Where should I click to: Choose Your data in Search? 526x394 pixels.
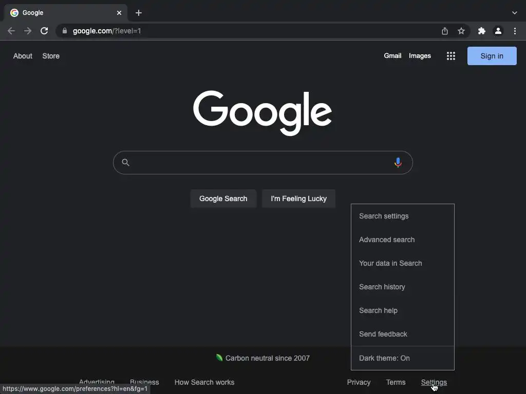coord(403,263)
